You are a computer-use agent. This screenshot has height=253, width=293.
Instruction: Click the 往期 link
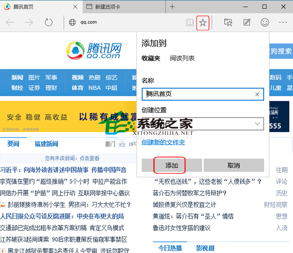point(281,170)
